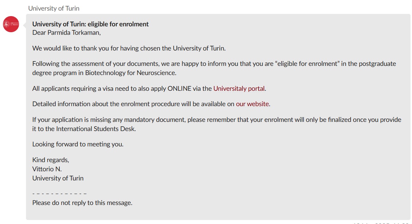The width and height of the screenshot is (412, 224).
Task: Click the "Biotechnology for Neuroscience" program name
Action: pos(130,73)
